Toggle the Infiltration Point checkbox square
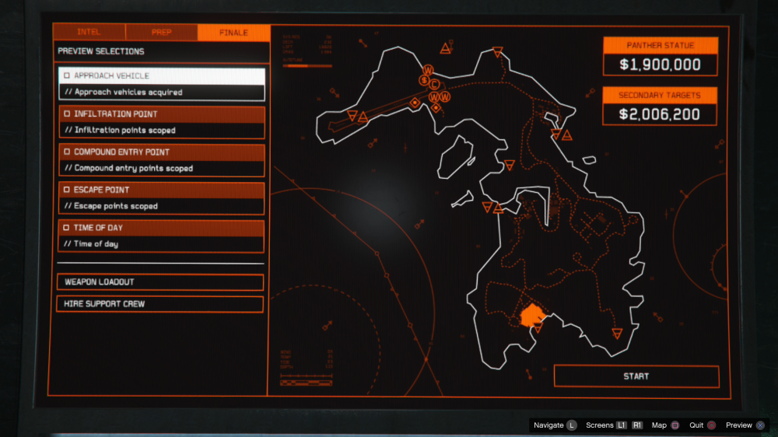 pyautogui.click(x=67, y=114)
